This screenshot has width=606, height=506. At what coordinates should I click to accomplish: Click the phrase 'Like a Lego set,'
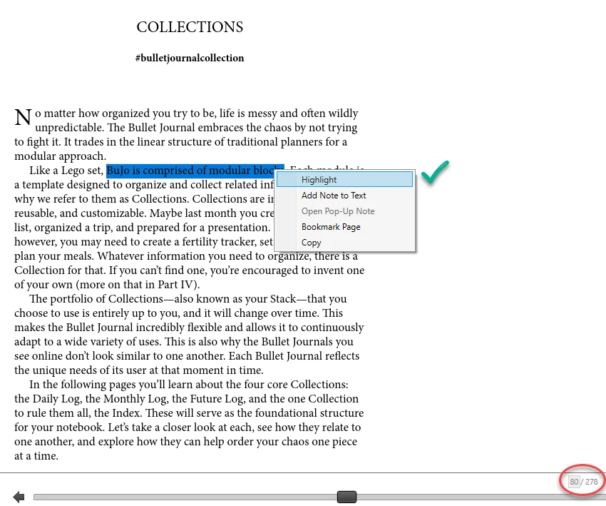[66, 171]
